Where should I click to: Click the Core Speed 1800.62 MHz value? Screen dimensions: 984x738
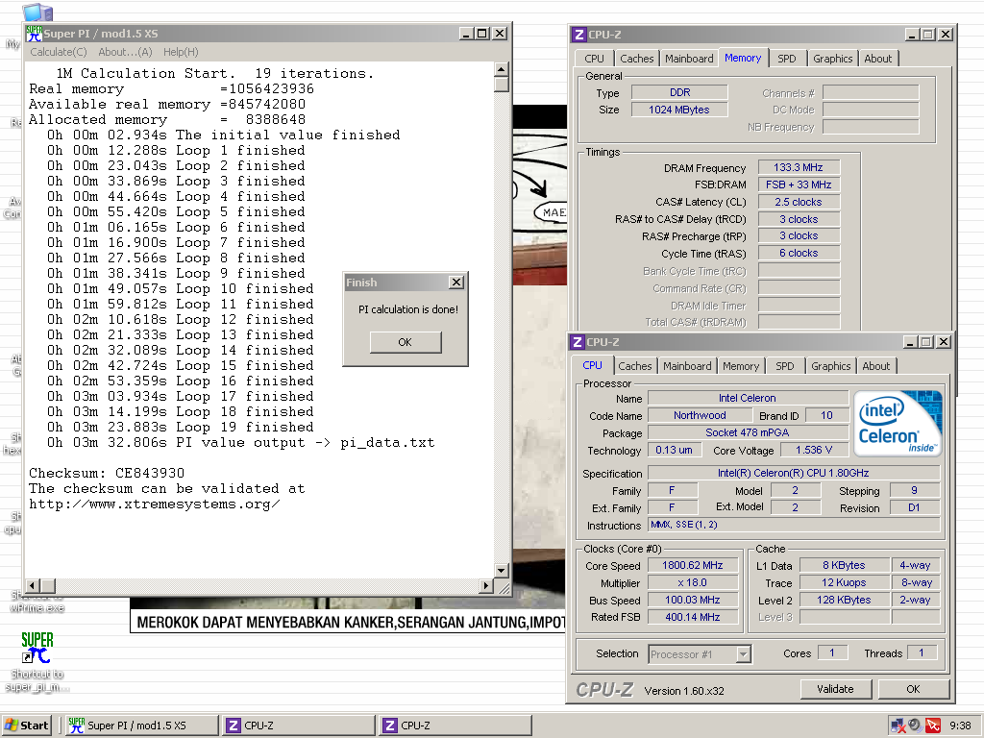(693, 565)
